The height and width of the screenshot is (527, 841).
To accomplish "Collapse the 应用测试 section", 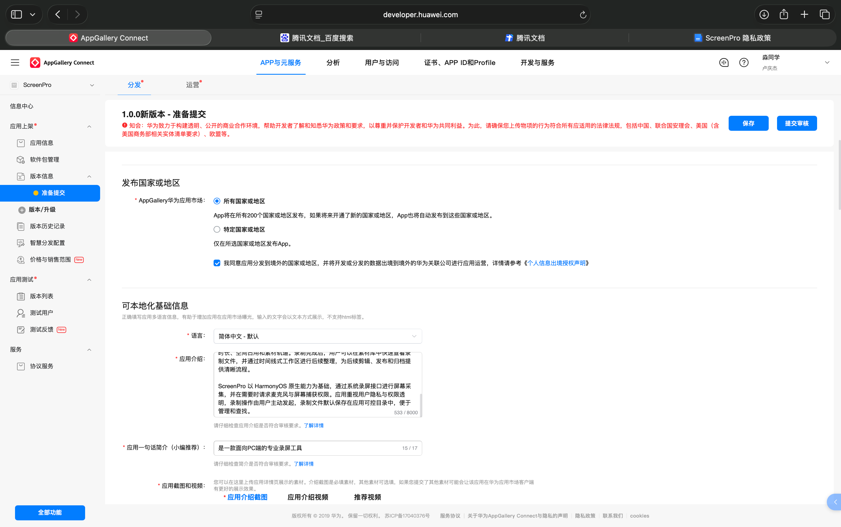I will coord(89,280).
